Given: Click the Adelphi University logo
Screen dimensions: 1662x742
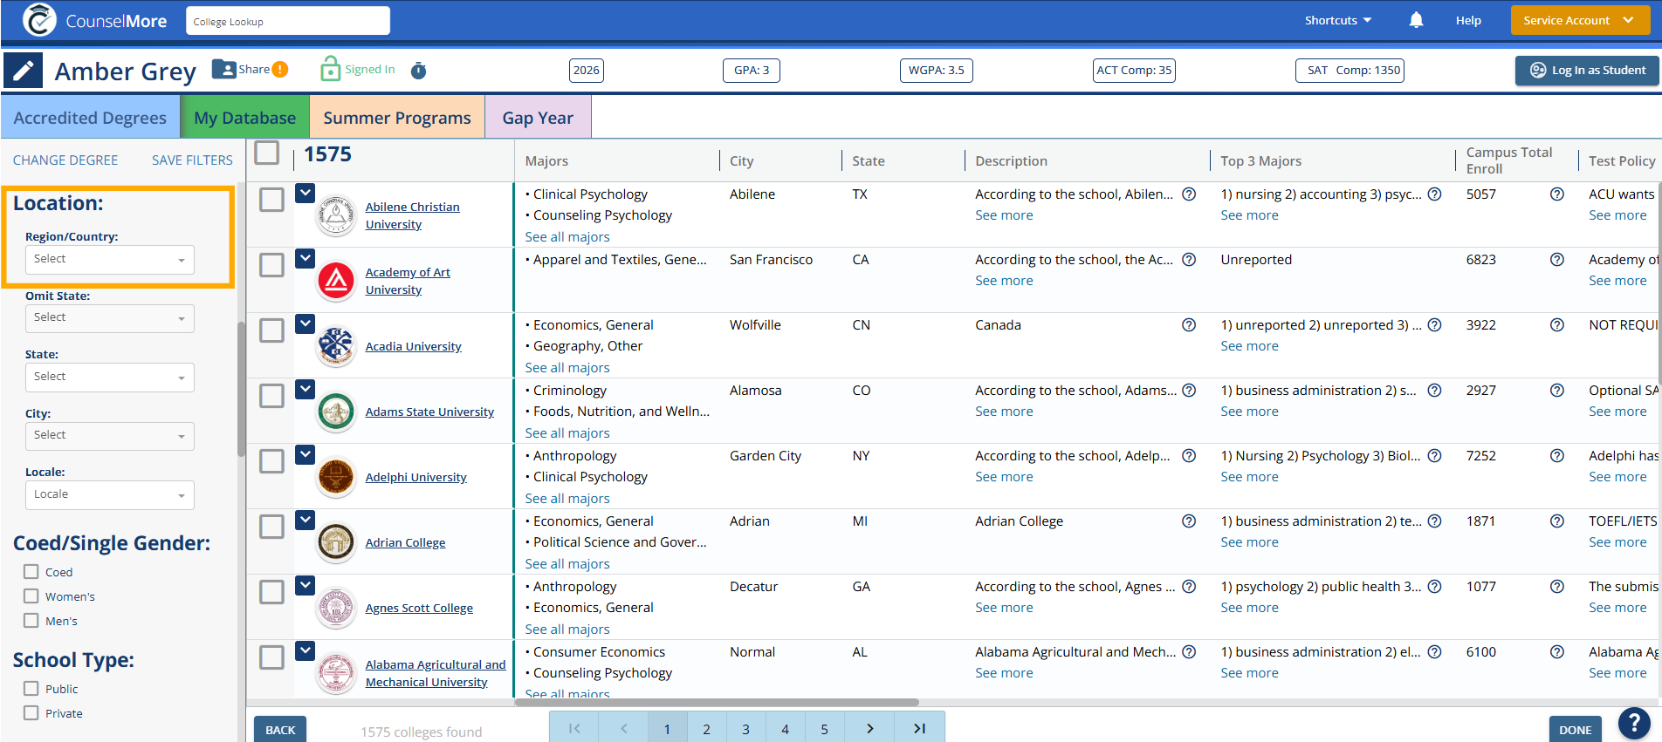Looking at the screenshot, I should point(336,477).
